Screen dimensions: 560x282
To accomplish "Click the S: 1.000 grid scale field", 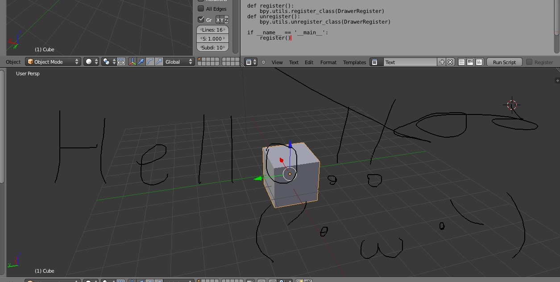I will (212, 39).
